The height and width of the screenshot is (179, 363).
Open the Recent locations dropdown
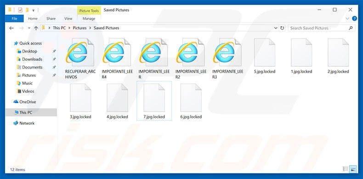pyautogui.click(x=29, y=28)
